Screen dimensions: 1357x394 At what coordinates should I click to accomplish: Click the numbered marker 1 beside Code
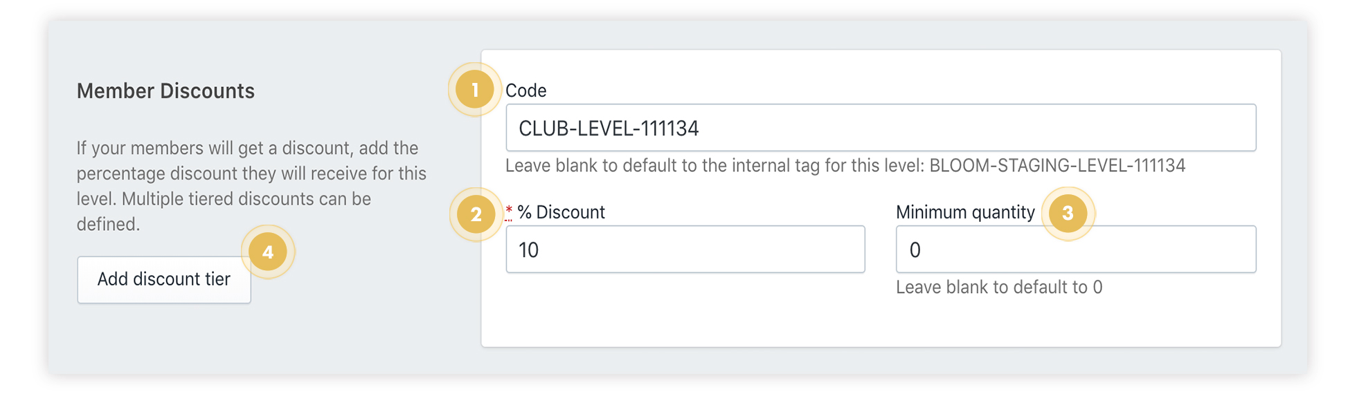tap(475, 90)
